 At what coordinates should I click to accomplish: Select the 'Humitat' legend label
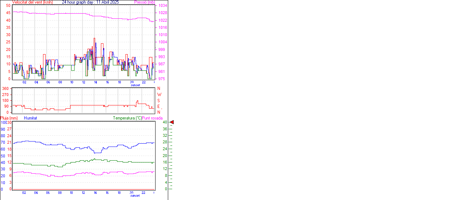30,118
